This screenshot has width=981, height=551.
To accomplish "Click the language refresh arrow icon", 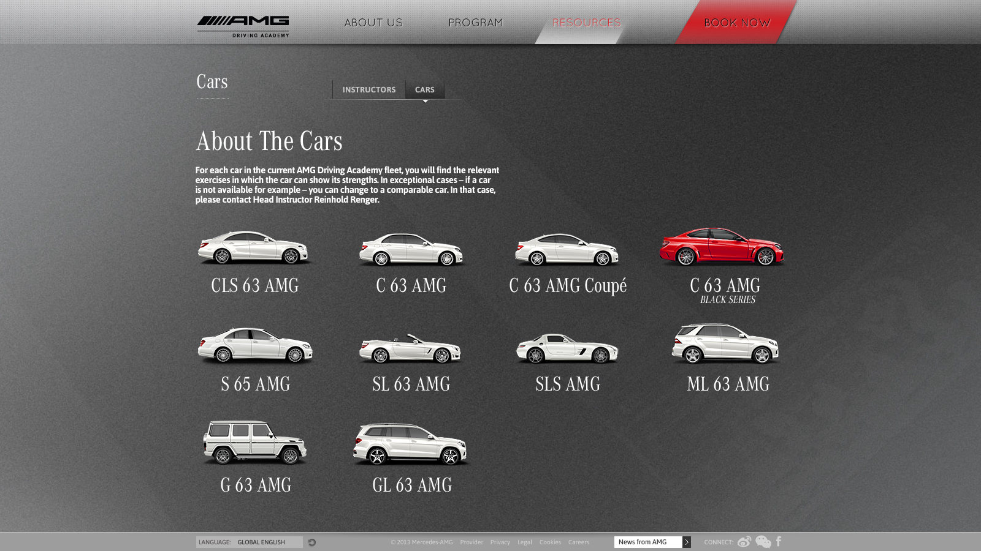I will 311,542.
